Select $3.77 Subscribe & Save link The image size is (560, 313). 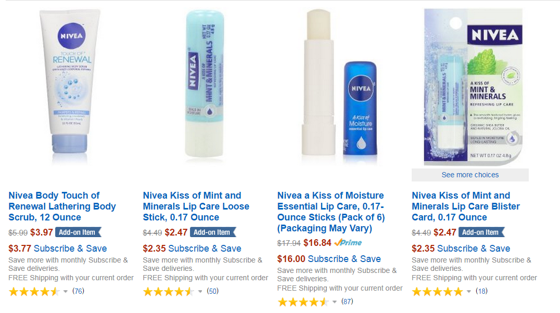point(58,249)
